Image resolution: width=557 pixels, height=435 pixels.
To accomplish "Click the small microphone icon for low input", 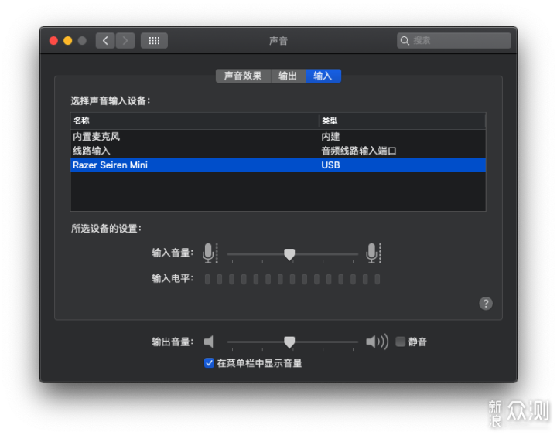I will [x=210, y=253].
